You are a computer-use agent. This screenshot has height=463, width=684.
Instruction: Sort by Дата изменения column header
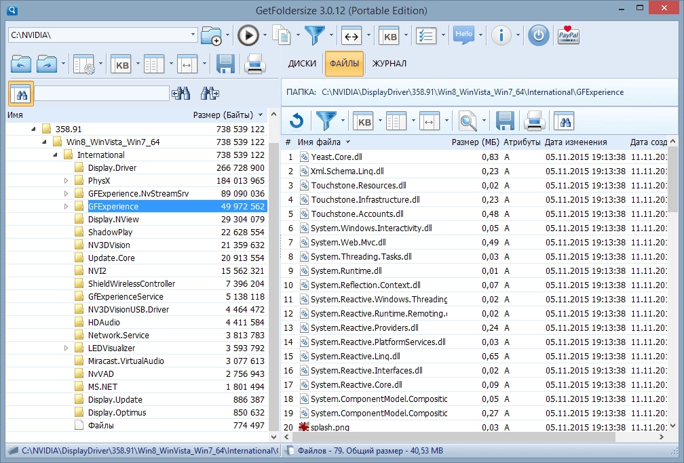(575, 142)
